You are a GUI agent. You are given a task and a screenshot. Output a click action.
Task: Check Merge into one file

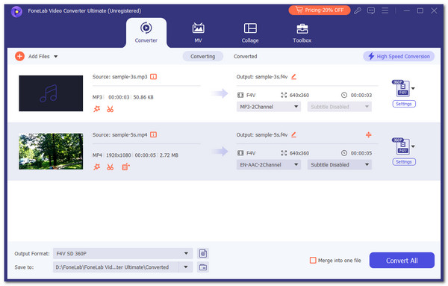[313, 261]
